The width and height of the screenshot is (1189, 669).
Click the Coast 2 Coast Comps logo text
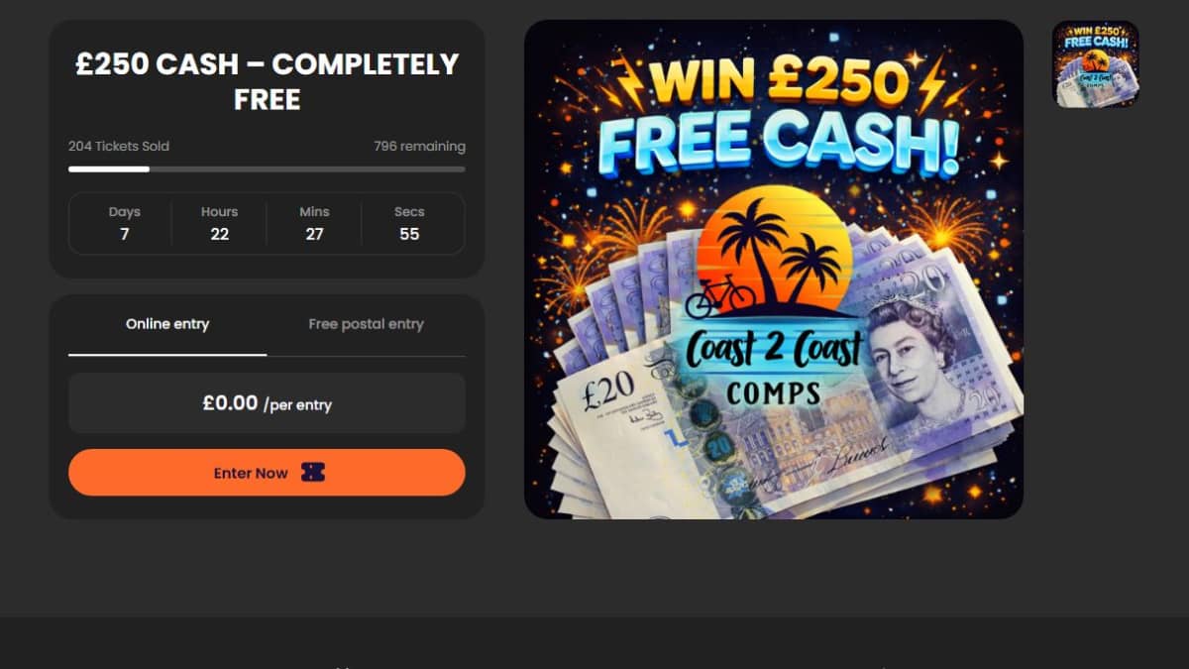click(x=774, y=366)
